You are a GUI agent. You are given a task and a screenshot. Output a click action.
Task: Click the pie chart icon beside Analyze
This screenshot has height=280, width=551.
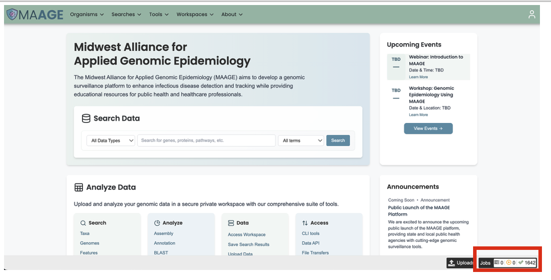point(157,223)
